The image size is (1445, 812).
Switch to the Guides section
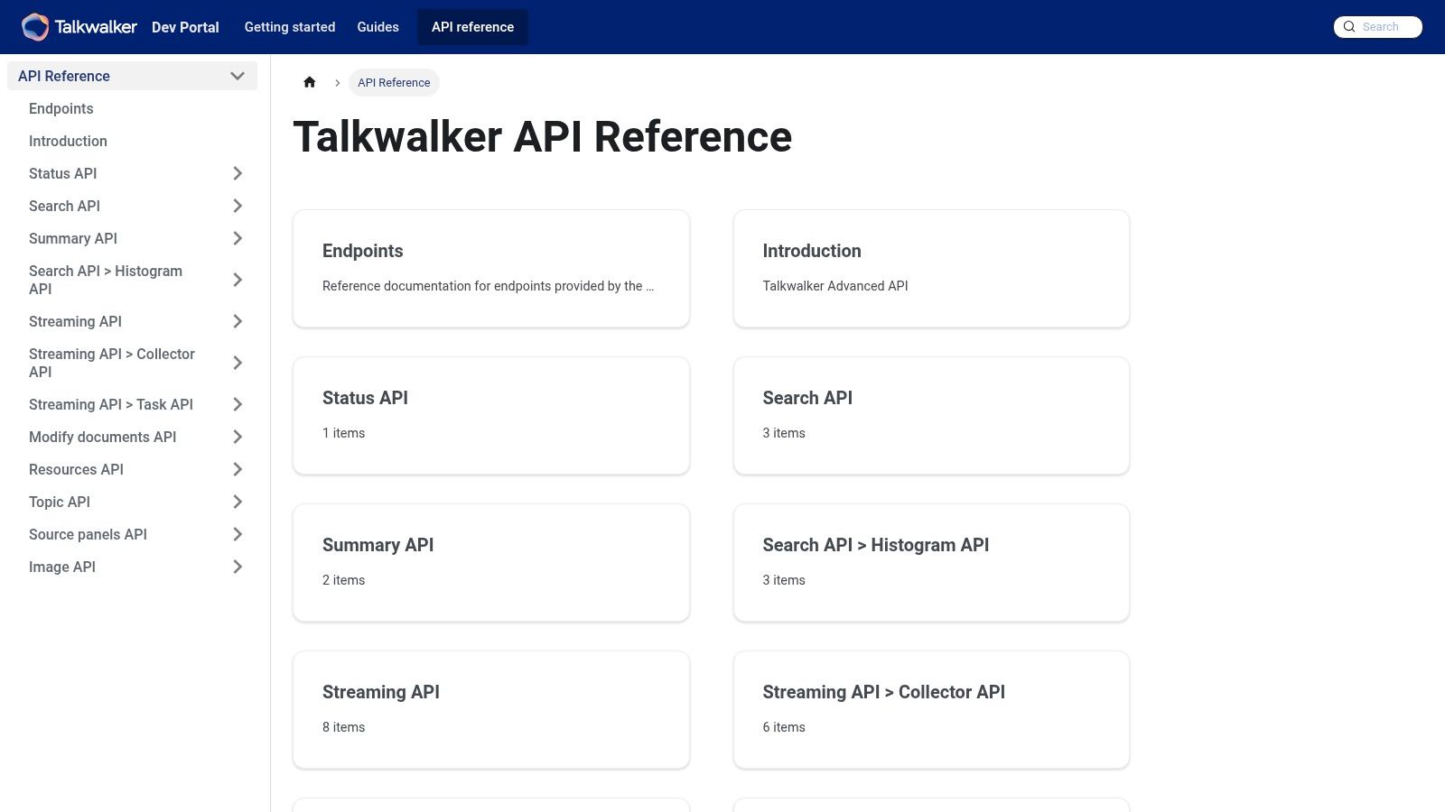[378, 27]
